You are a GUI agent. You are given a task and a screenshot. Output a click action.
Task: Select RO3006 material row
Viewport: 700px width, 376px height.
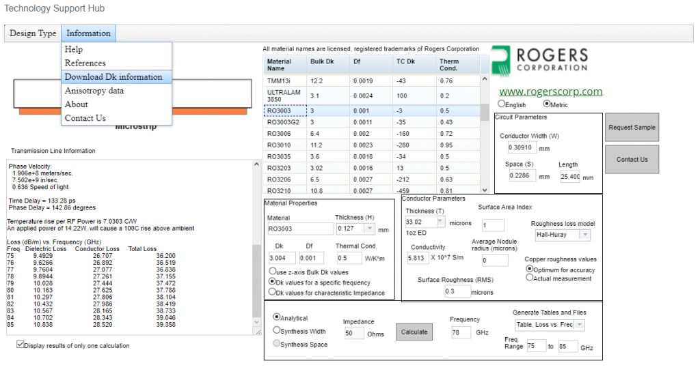[x=372, y=134]
